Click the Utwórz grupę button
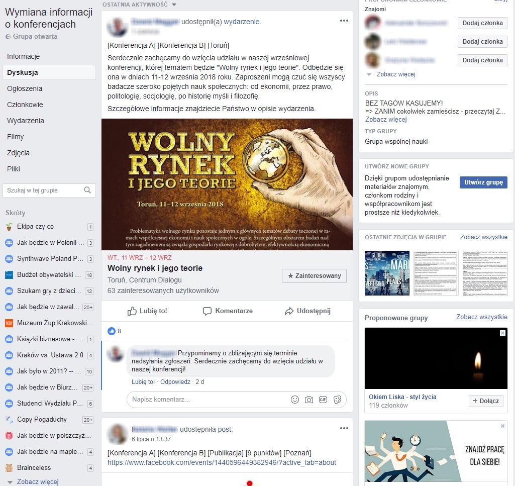 [x=483, y=182]
